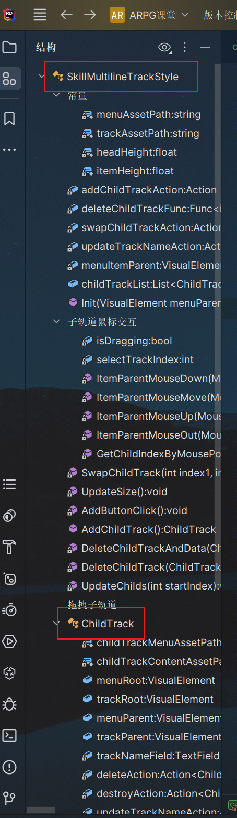Image resolution: width=237 pixels, height=818 pixels.
Task: Collapse the ChildTrack class node
Action: coord(57,624)
